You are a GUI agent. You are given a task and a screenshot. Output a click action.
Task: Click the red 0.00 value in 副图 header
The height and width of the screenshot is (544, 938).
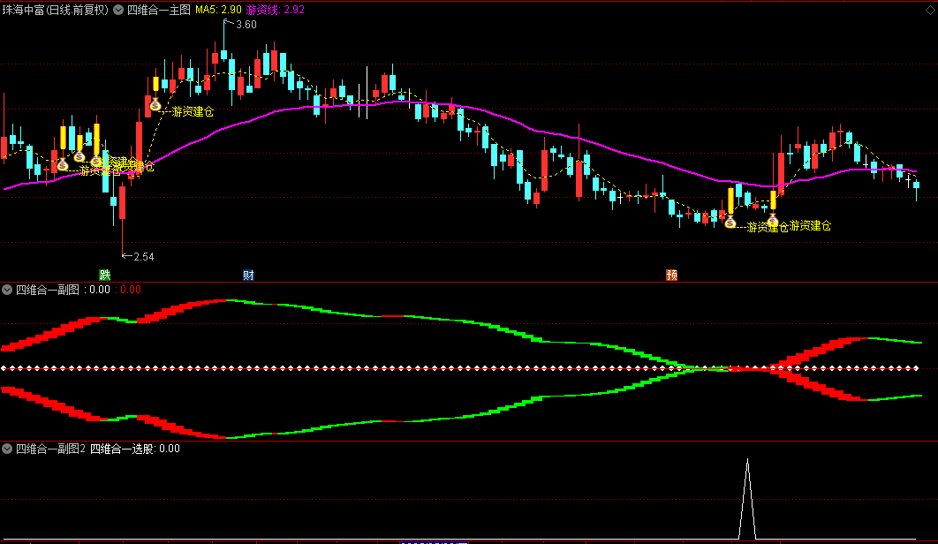click(x=131, y=290)
